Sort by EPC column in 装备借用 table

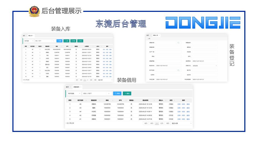126,100
